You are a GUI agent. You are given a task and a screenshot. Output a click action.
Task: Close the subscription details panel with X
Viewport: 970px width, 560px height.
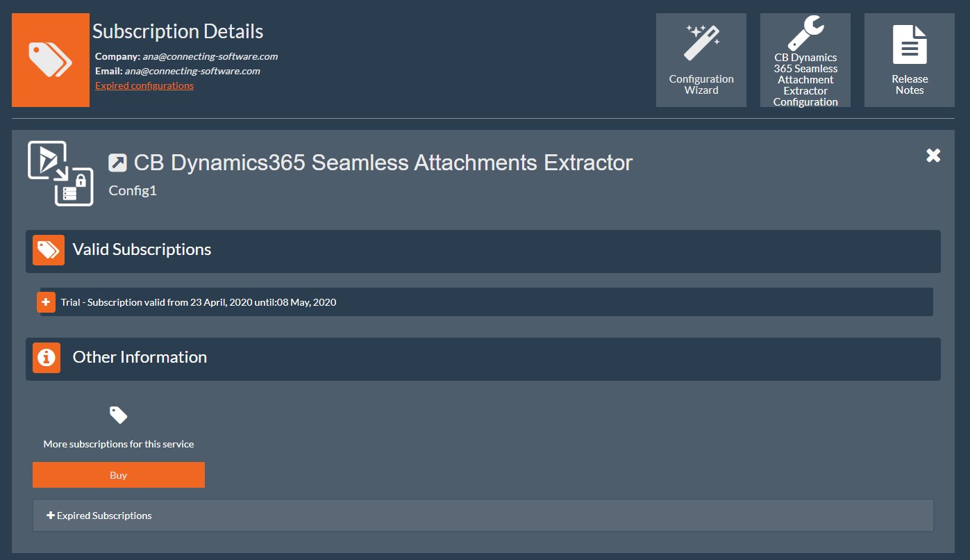click(x=933, y=156)
